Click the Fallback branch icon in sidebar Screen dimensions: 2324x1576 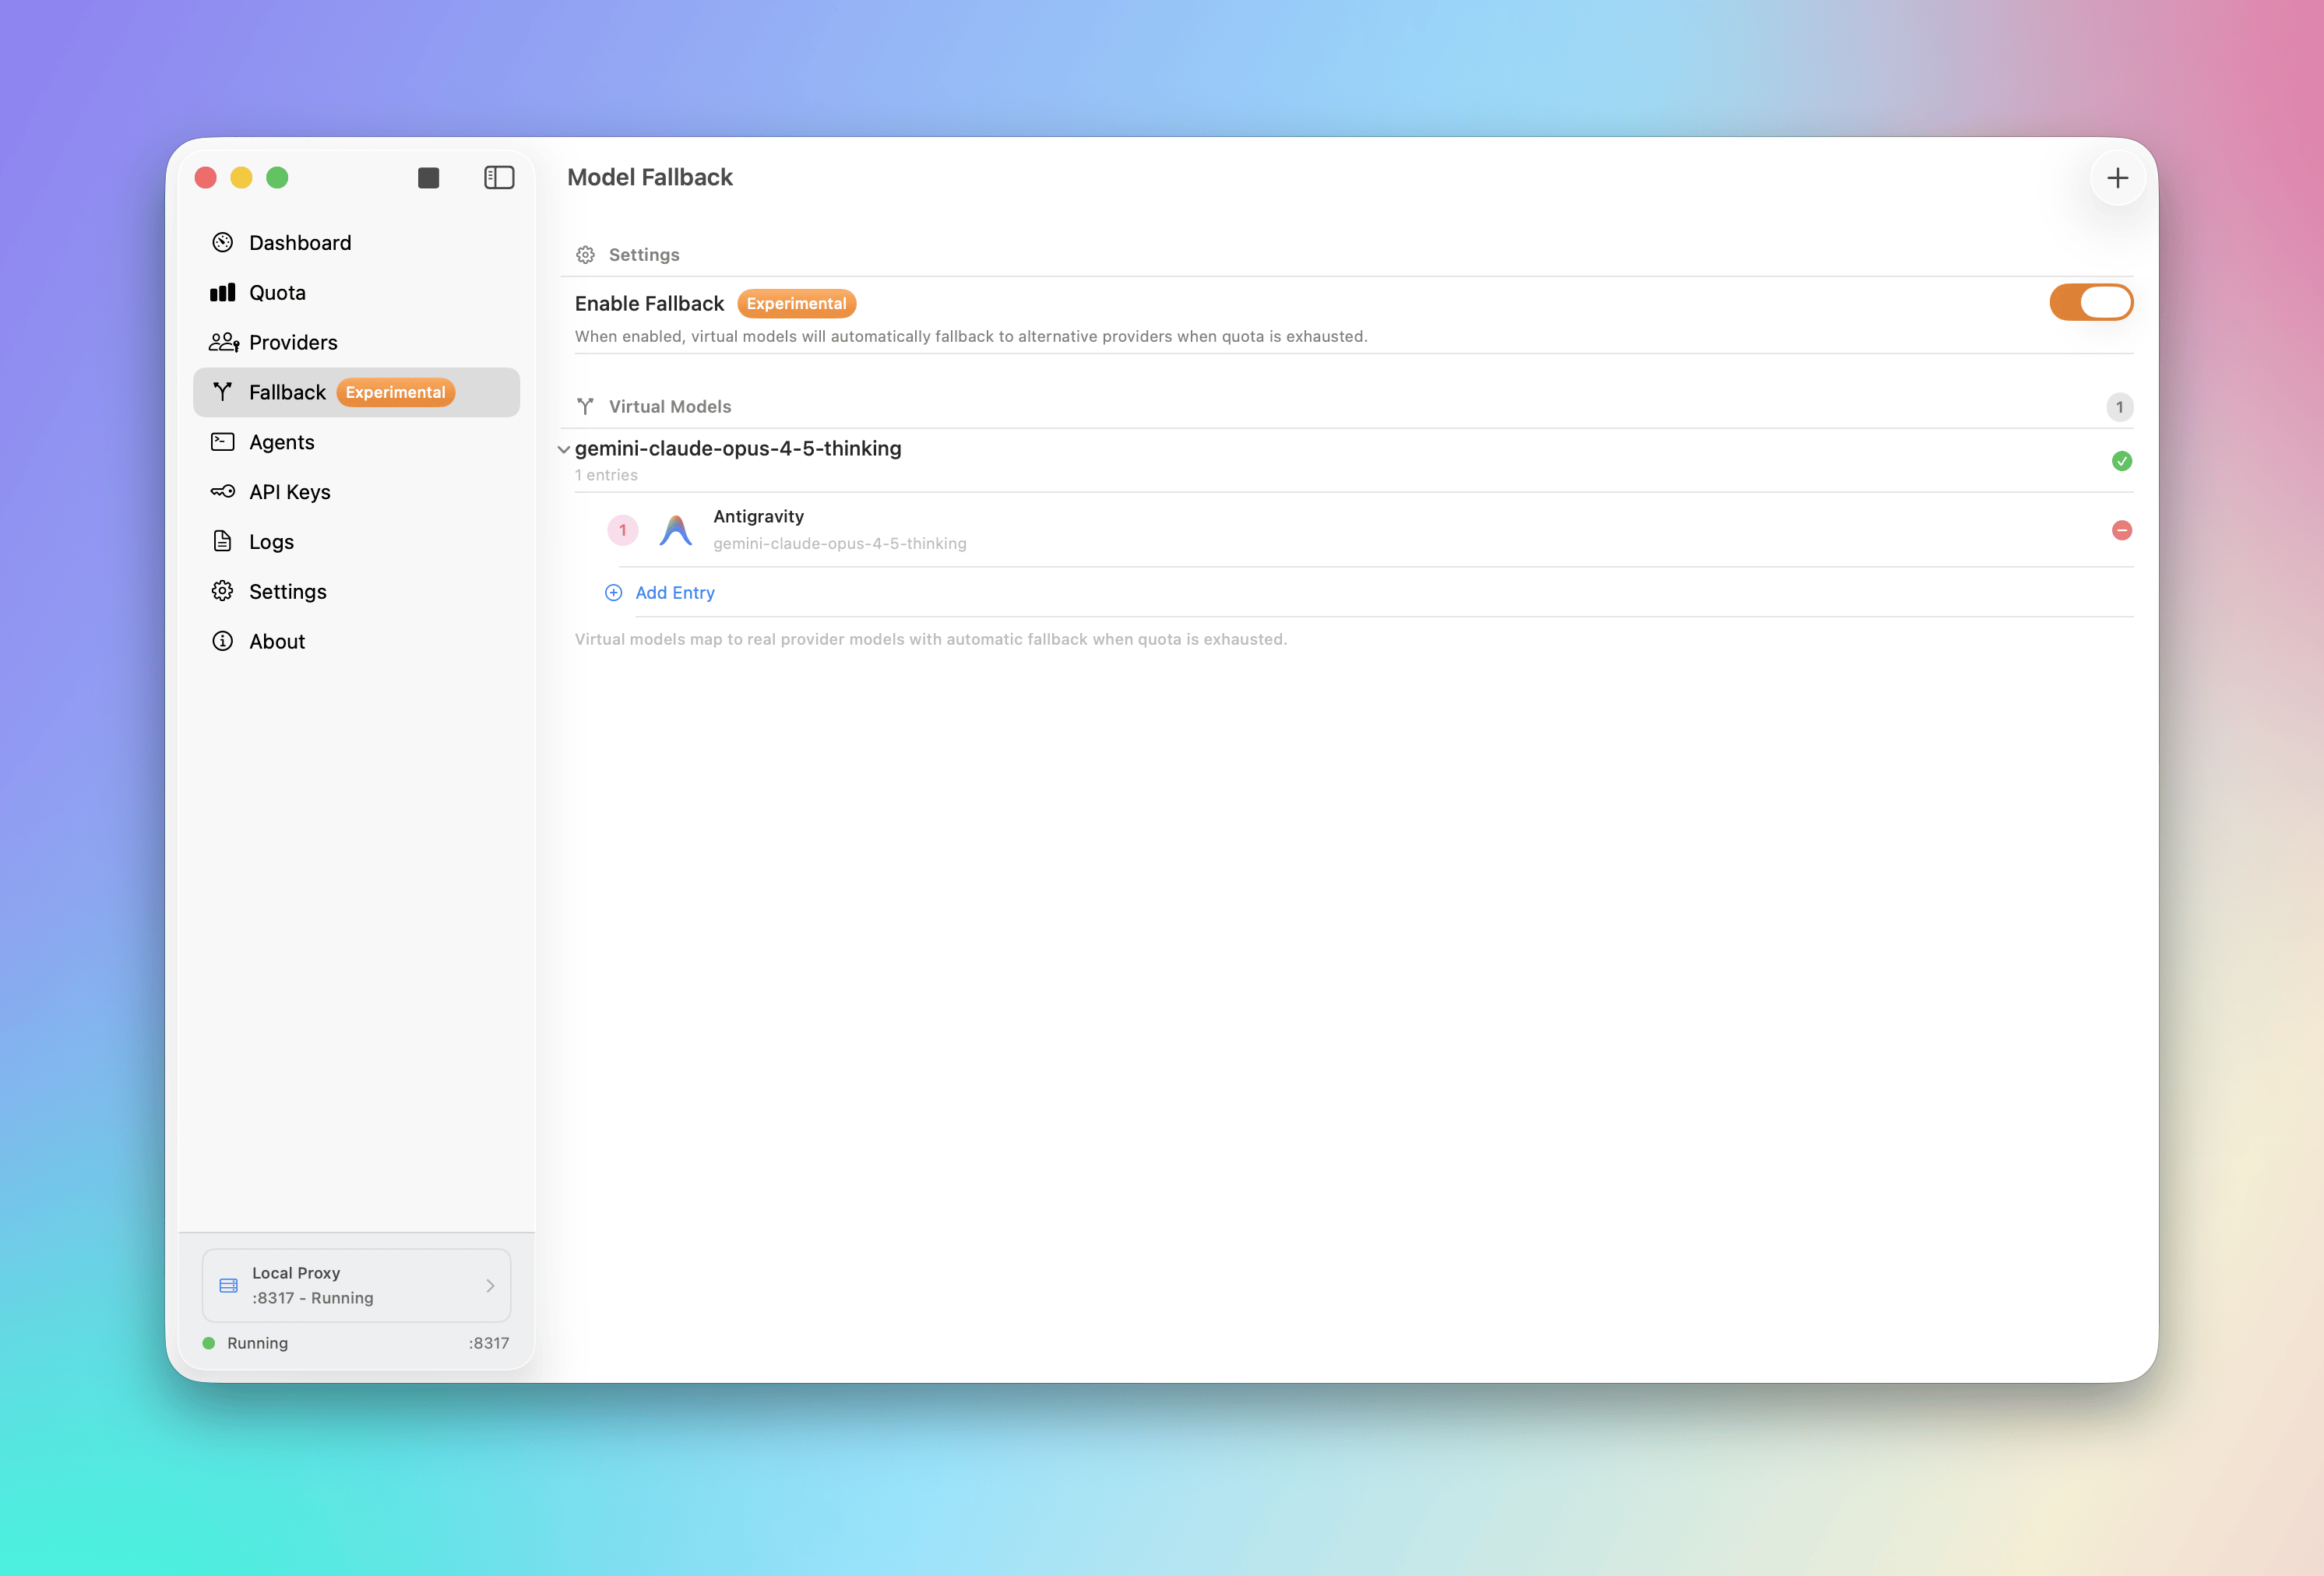coord(223,392)
